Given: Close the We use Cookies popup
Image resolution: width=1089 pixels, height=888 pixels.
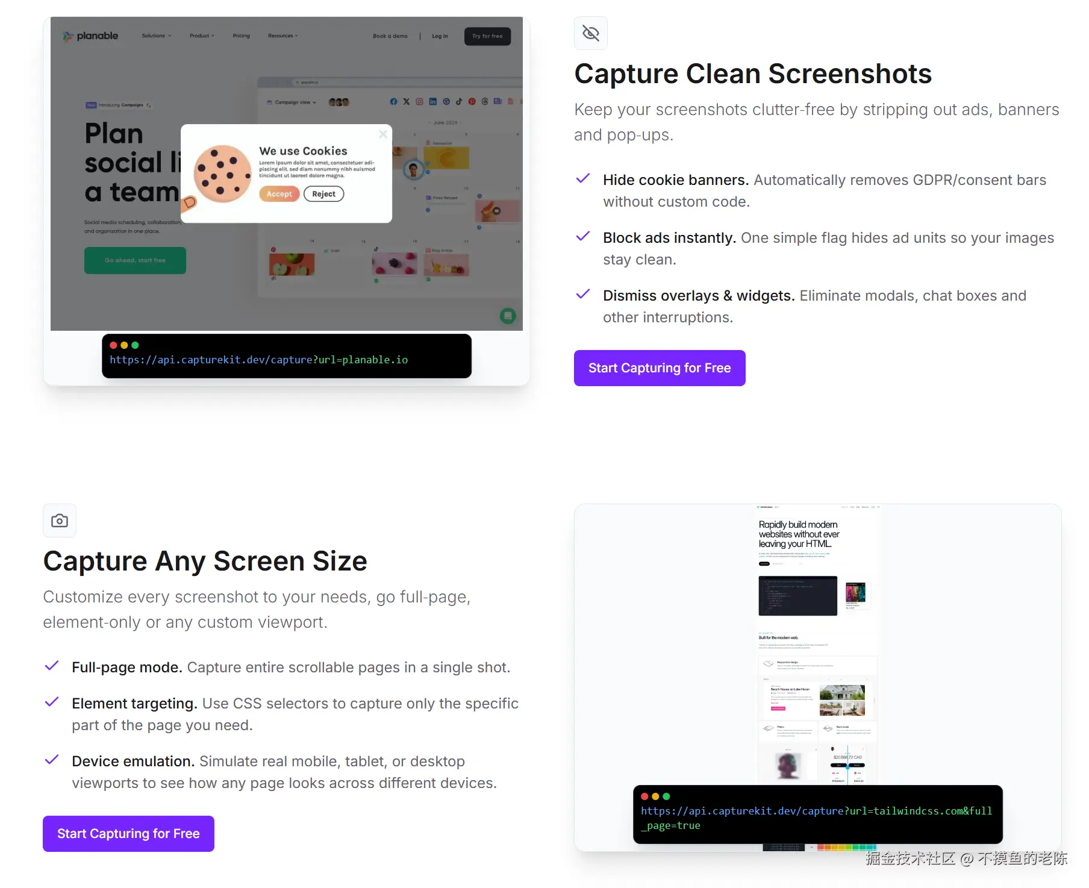Looking at the screenshot, I should [x=382, y=134].
